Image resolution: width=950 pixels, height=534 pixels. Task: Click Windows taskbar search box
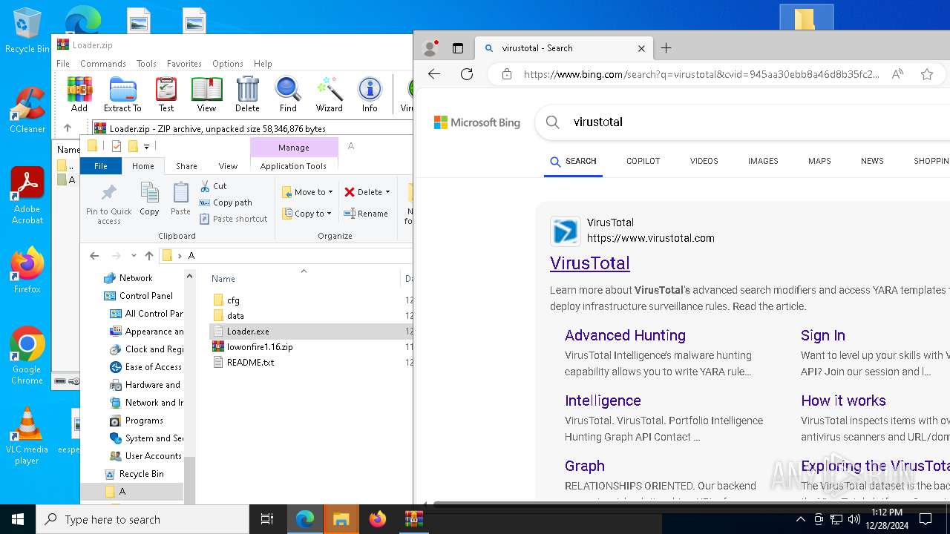pyautogui.click(x=142, y=519)
